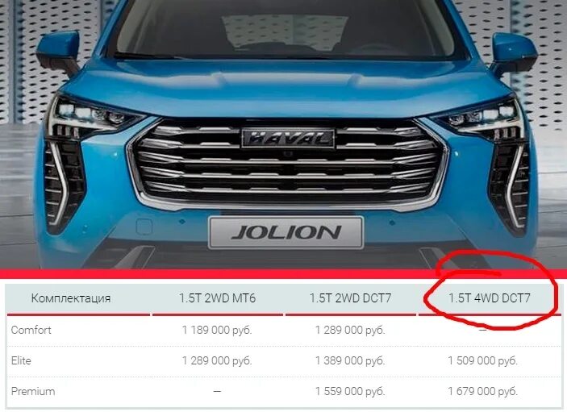Click the right headlight of the car
This screenshot has width=567, height=412.
coord(480,116)
